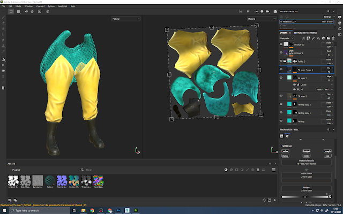Viewport: 343px width, 214px height.
Task: Open the Shader settings sphere icon in right sidebar
Action: point(340,23)
